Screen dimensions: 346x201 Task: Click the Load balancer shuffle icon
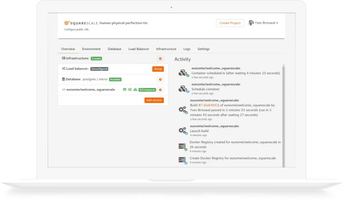pos(63,69)
